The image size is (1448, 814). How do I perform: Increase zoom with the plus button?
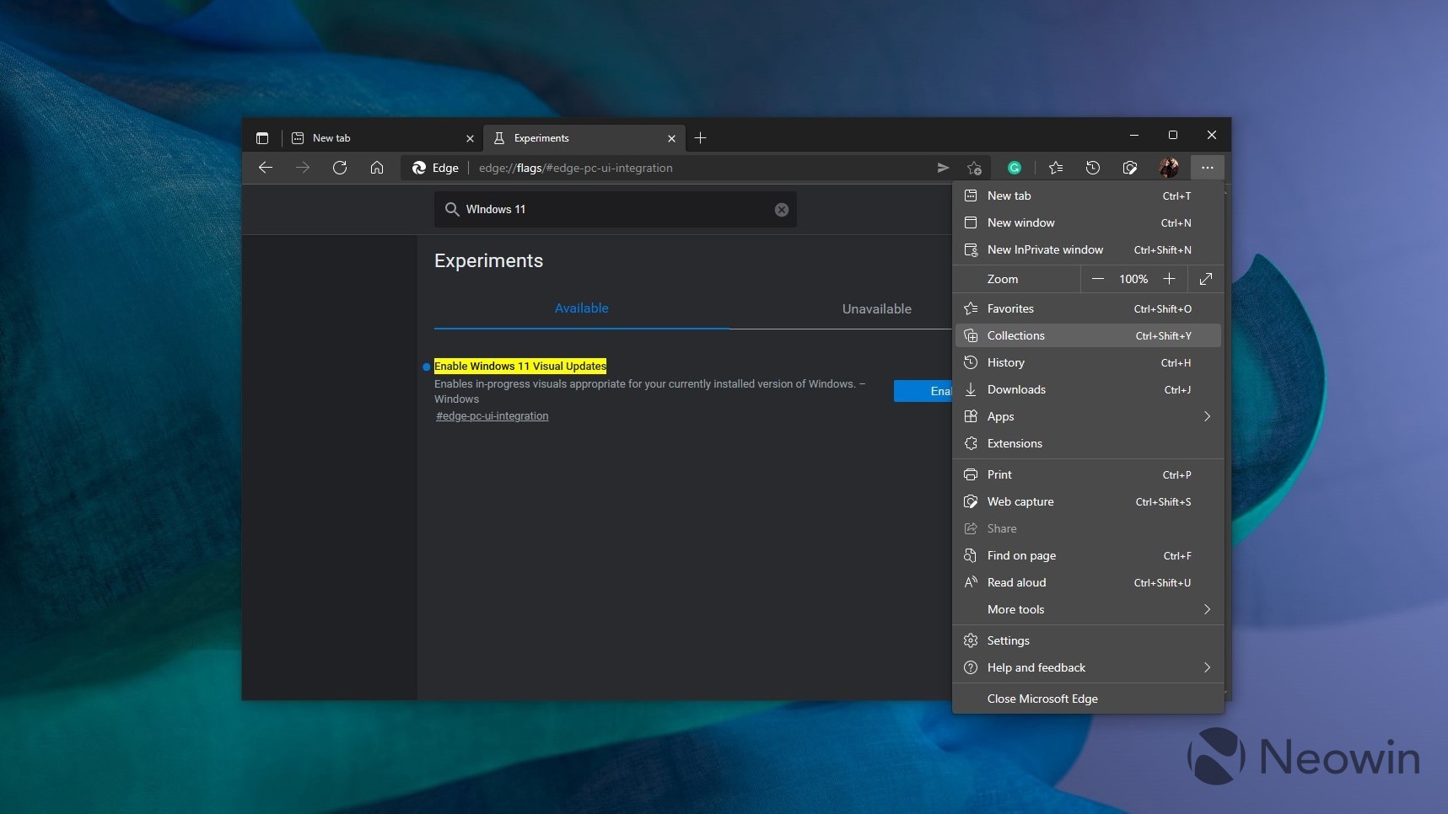1169,279
